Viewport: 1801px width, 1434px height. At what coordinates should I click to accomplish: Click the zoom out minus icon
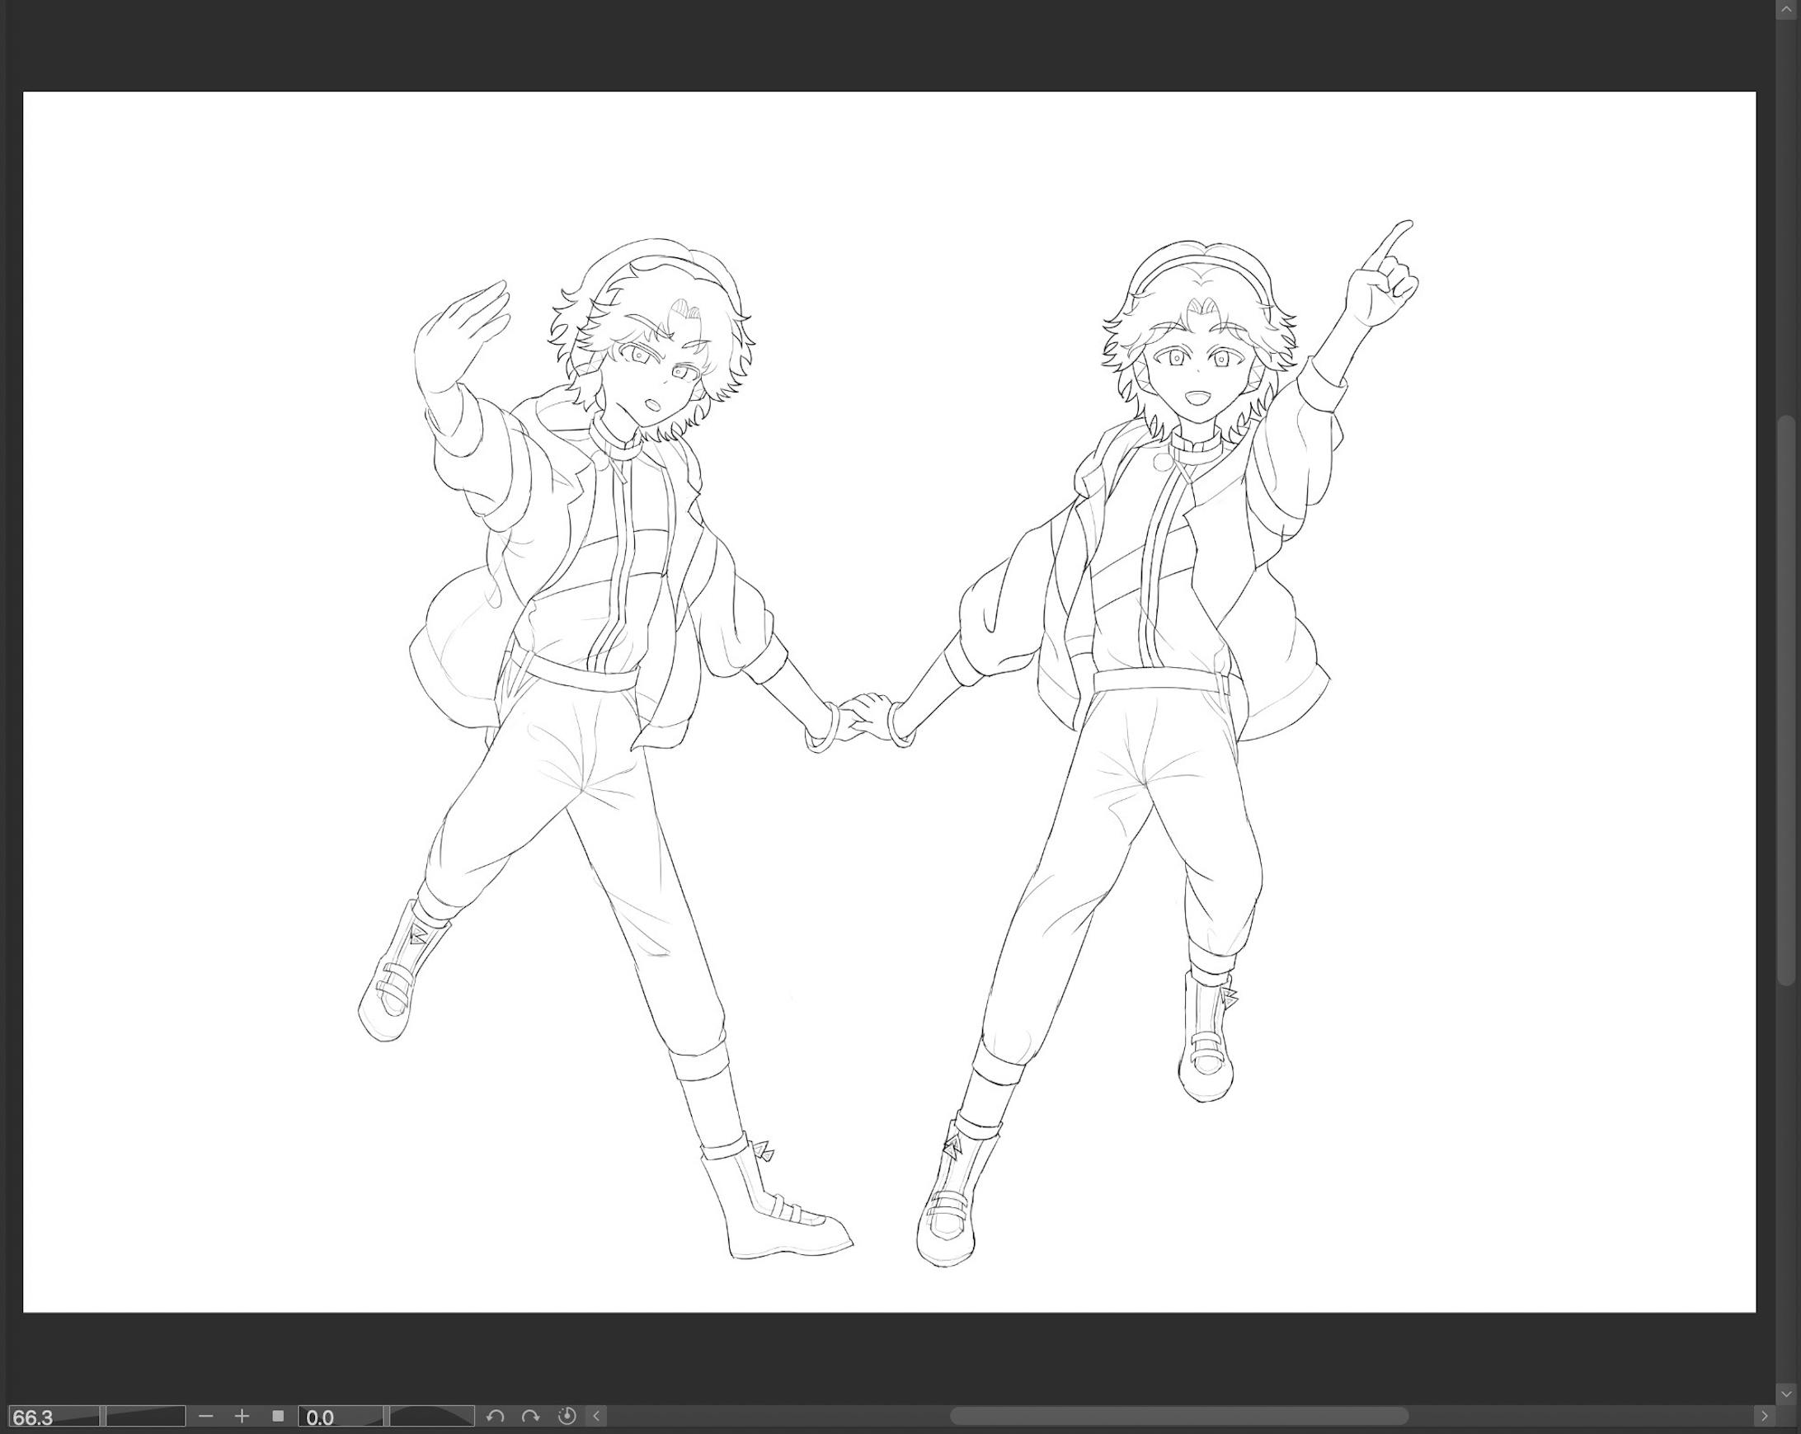click(x=206, y=1416)
